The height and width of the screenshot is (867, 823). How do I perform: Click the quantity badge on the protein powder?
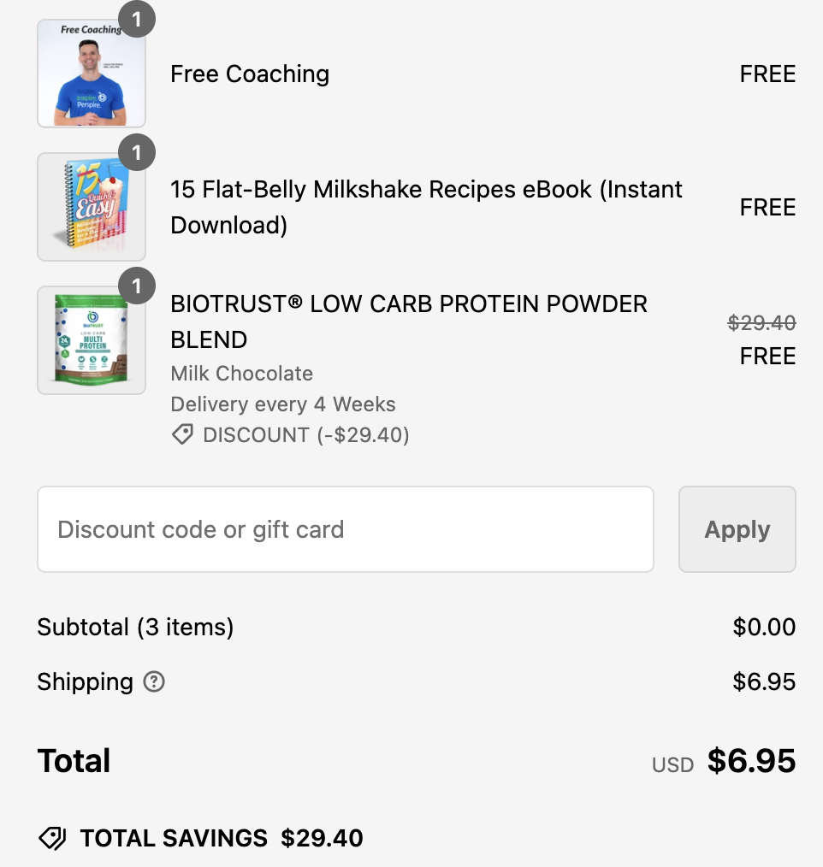tap(137, 286)
